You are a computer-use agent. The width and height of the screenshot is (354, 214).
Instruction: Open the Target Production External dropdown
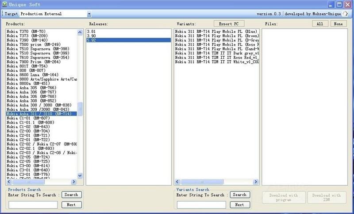click(x=89, y=14)
